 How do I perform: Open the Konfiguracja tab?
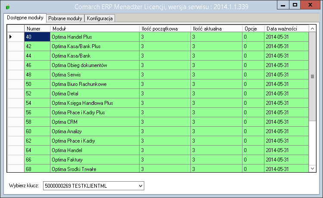point(100,18)
